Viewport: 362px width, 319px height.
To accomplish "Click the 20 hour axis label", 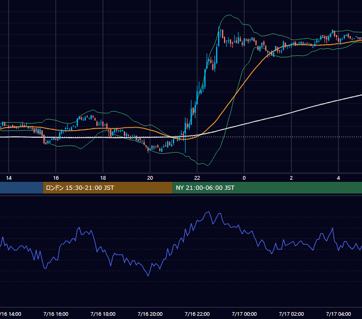I will 150,178.
